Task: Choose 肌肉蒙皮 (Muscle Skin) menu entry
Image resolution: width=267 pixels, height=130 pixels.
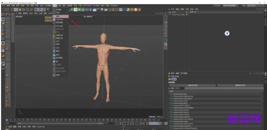Action: [x=60, y=58]
